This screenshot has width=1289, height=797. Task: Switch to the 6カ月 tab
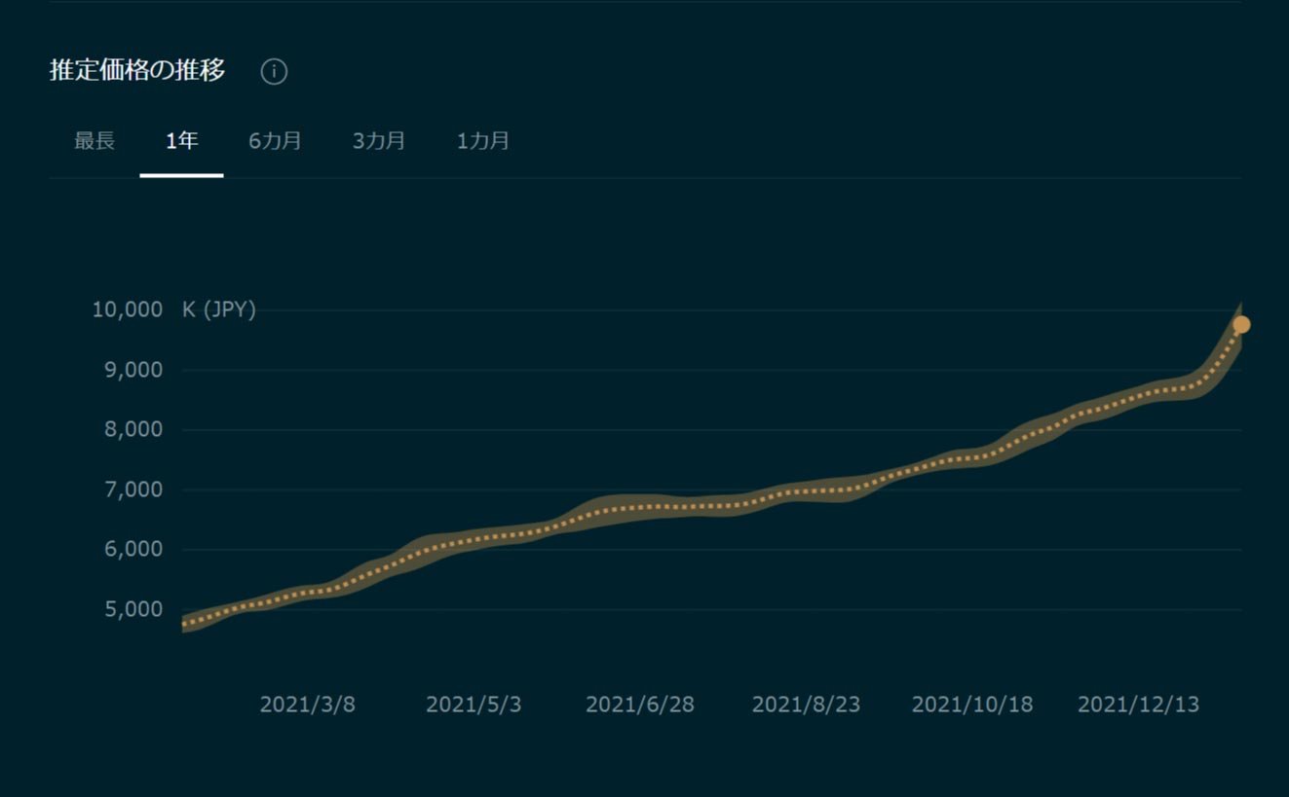pos(275,141)
